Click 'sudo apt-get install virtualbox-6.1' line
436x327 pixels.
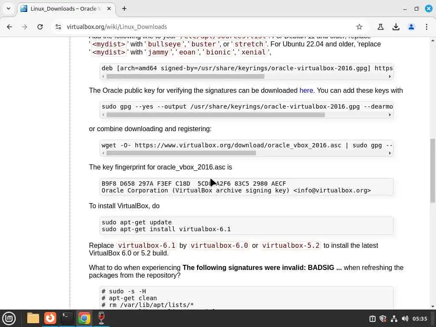166,229
